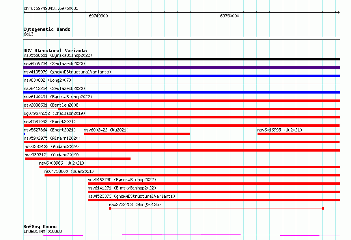Open nsv3382403 (Audano2019) label
351x240 pixels.
click(x=52, y=146)
